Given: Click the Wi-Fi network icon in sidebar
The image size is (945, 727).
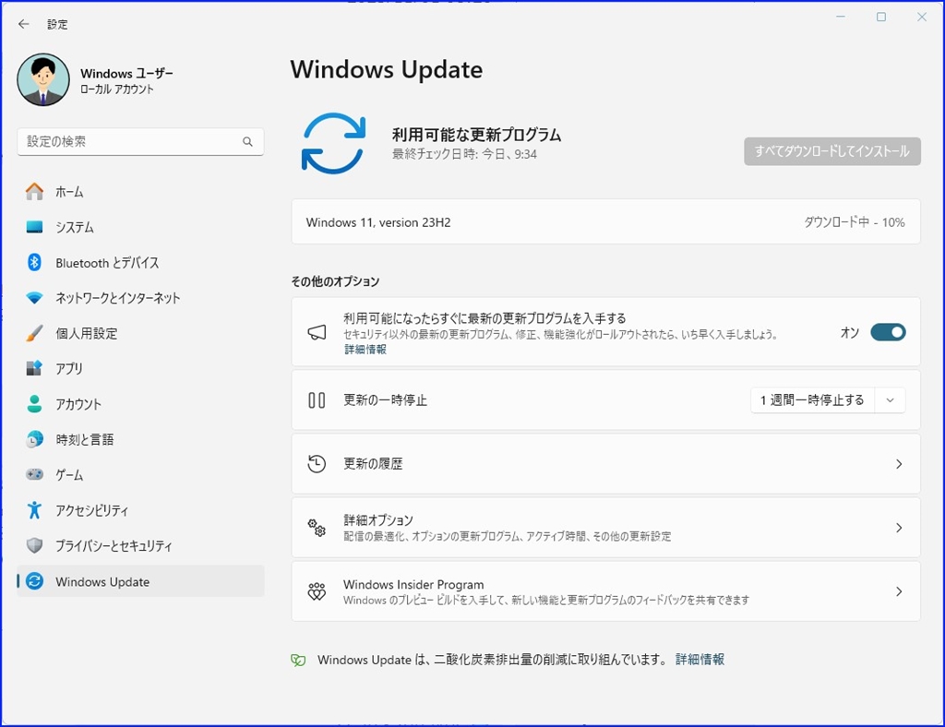Looking at the screenshot, I should click(x=34, y=298).
